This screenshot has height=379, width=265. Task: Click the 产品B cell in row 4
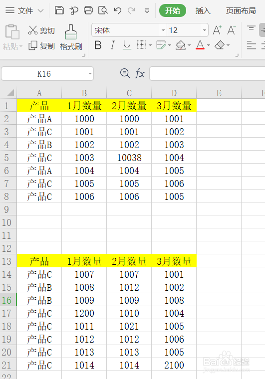click(x=39, y=145)
